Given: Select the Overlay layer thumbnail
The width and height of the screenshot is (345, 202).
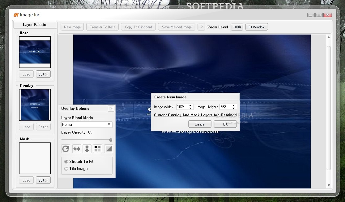Looking at the screenshot, I should click(35, 105).
